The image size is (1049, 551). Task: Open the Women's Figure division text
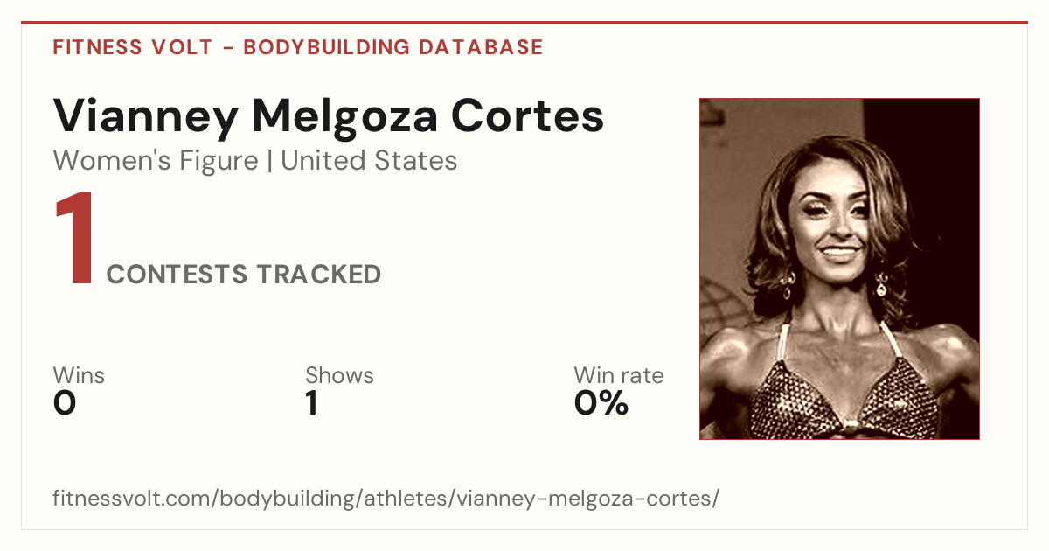click(156, 161)
